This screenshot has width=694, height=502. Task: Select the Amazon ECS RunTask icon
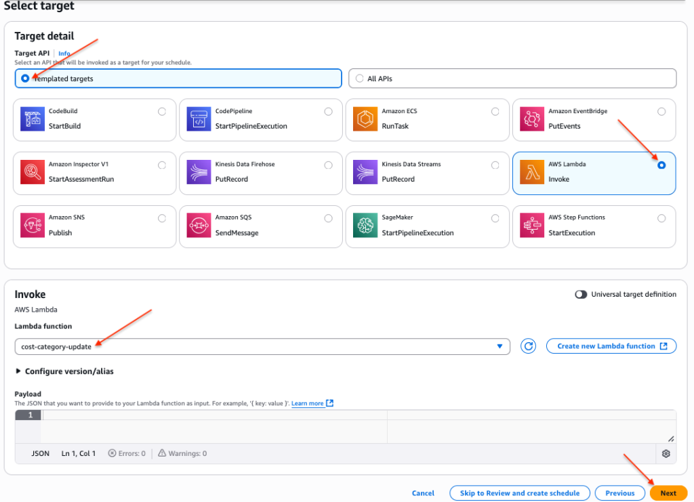tap(365, 118)
